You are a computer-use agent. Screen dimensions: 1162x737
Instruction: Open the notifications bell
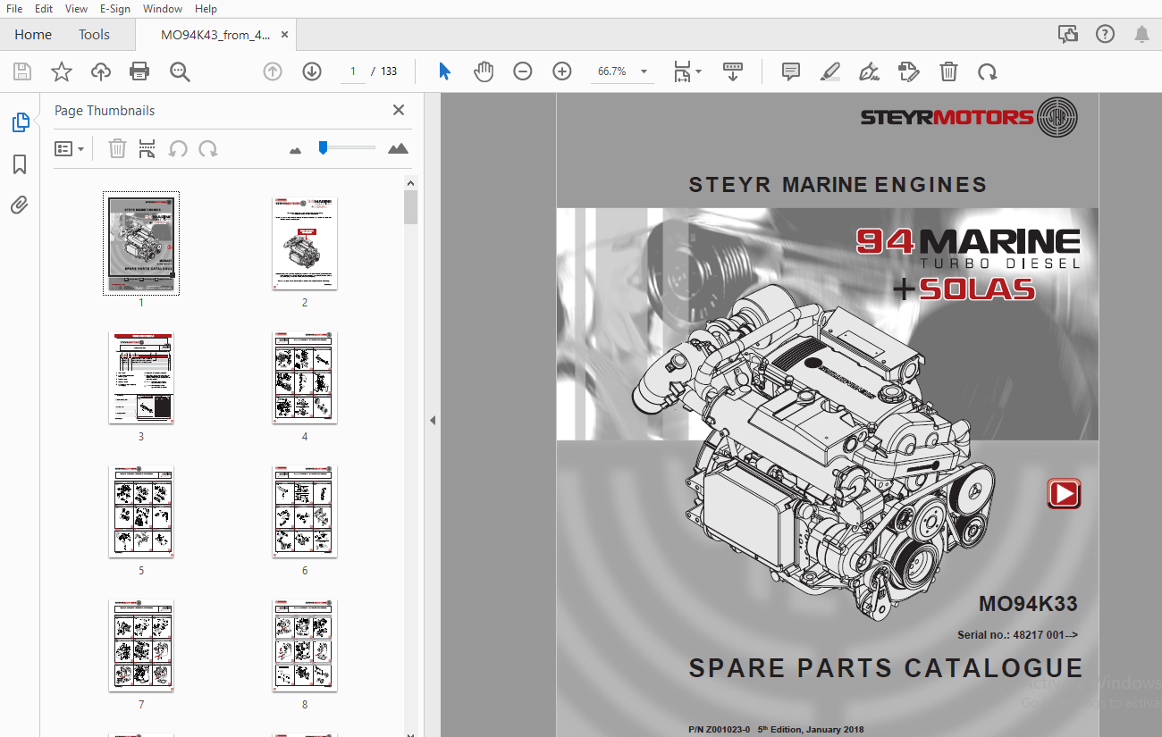coord(1141,35)
